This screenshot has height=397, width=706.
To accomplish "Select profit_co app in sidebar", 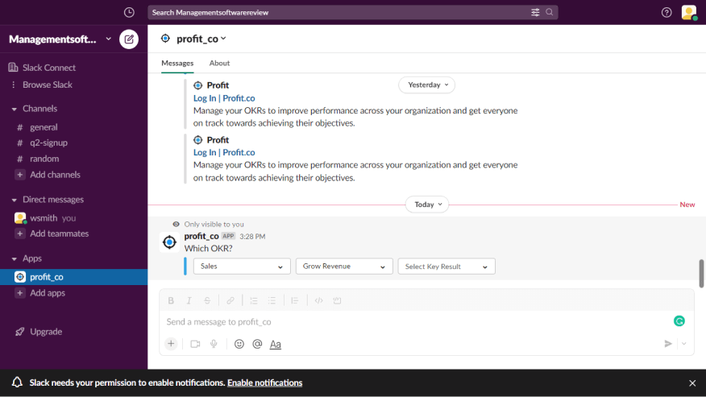I will pyautogui.click(x=74, y=277).
